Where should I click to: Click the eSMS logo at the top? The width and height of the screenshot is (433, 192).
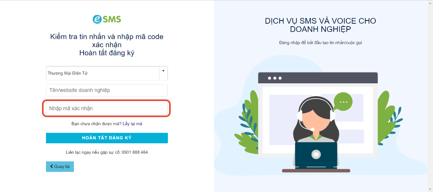pos(107,19)
